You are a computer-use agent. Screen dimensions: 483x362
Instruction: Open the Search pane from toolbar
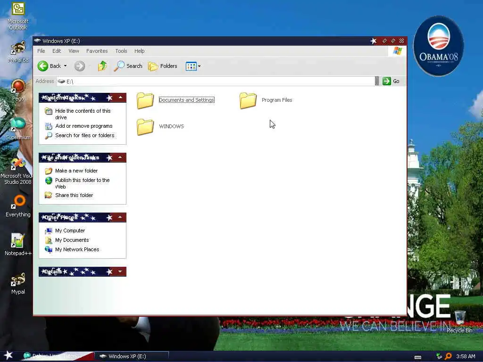[x=128, y=66]
